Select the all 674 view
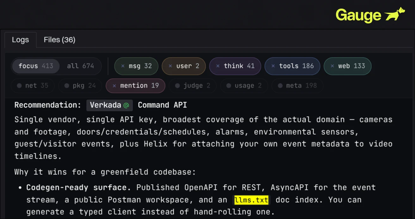The width and height of the screenshot is (415, 219). tap(80, 66)
